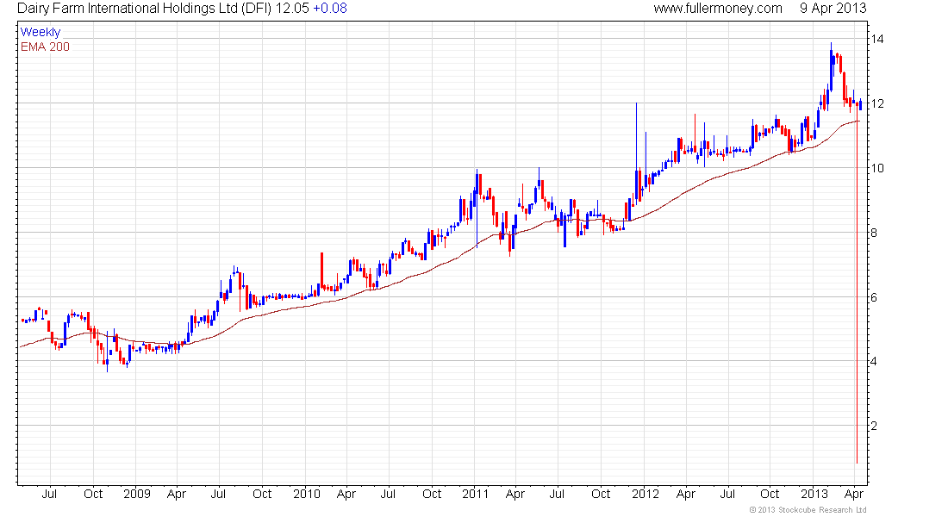Click the price change value '+0.08'

(330, 9)
